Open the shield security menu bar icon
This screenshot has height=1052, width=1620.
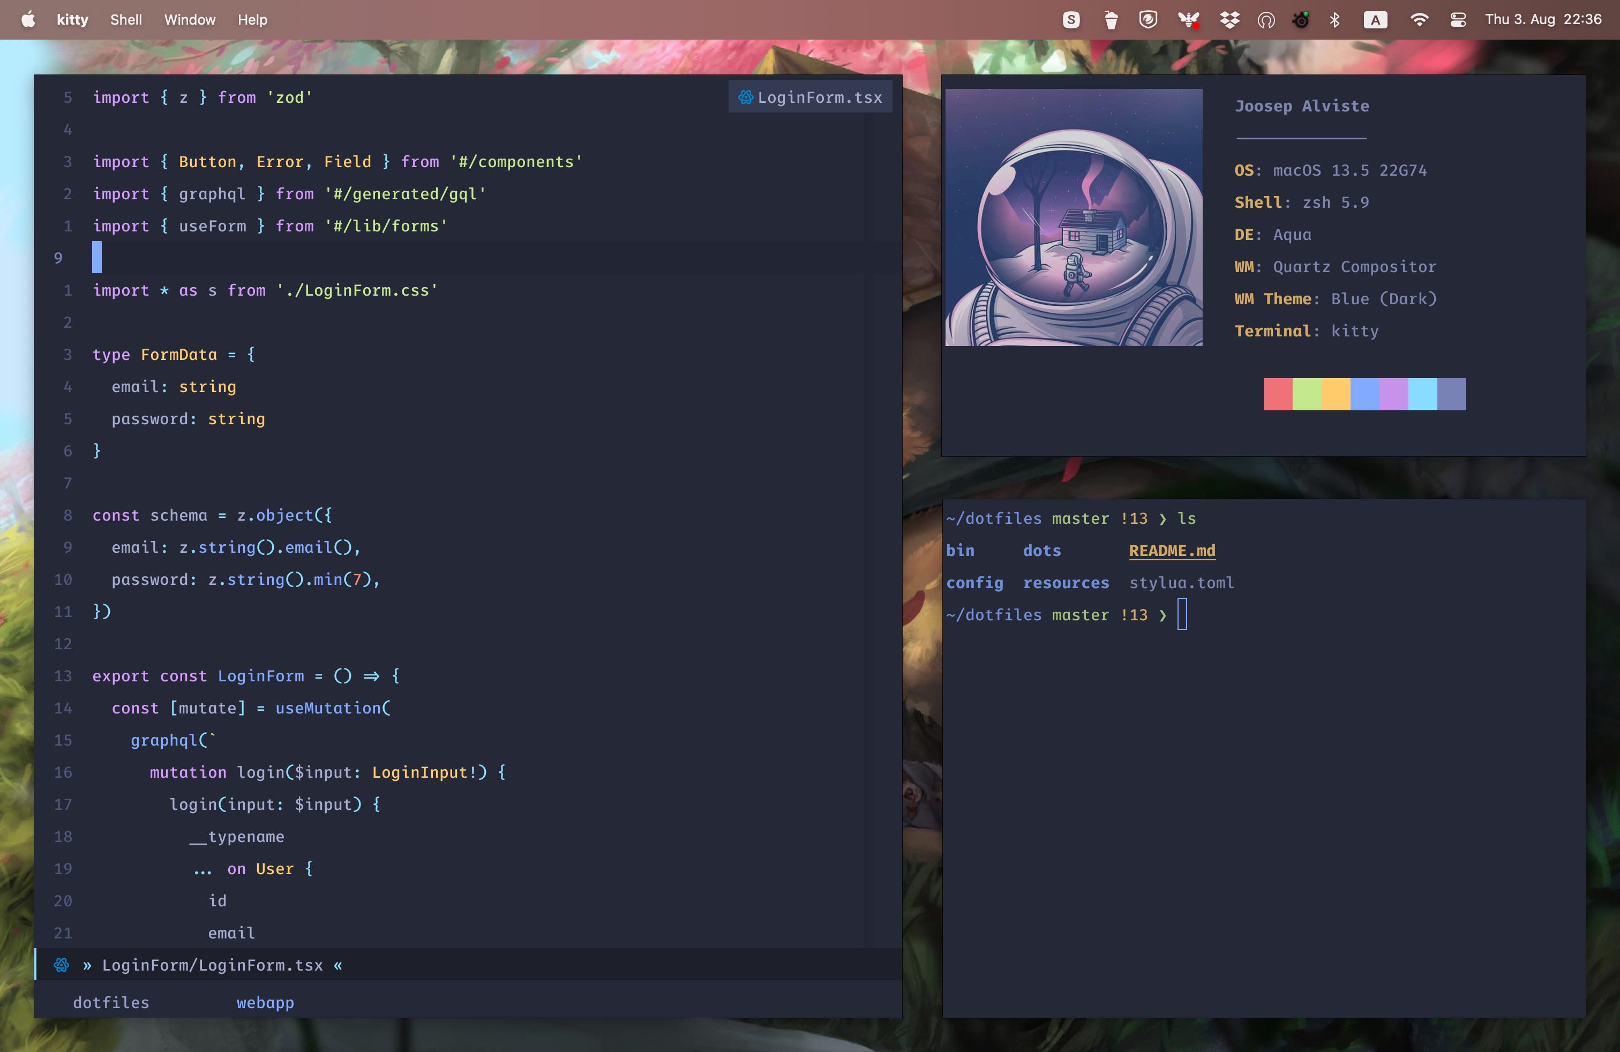(x=1148, y=20)
